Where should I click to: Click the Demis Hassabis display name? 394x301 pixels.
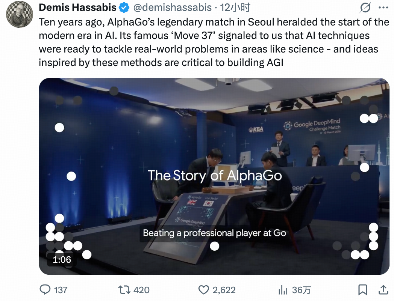[77, 8]
